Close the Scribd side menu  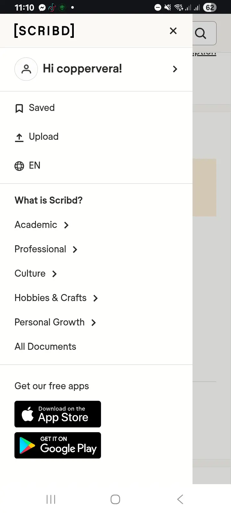173,31
